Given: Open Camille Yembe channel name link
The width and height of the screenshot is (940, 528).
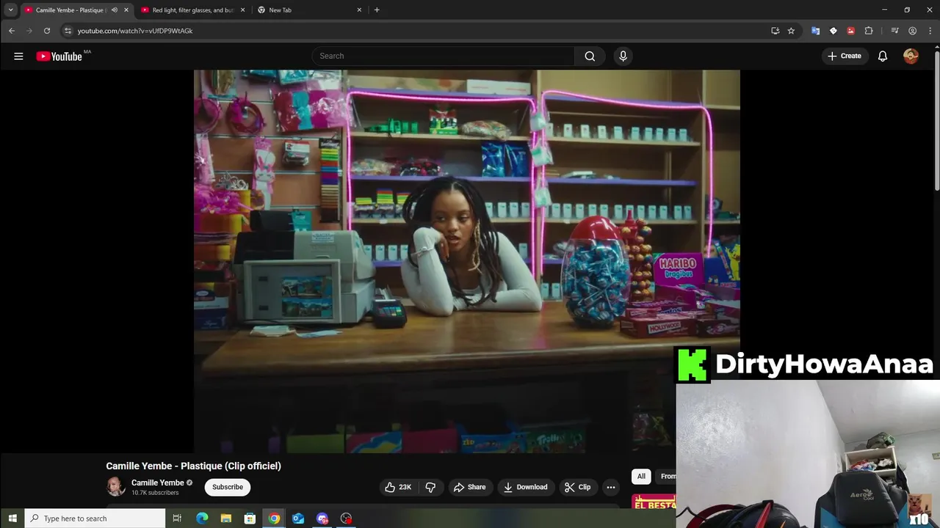Looking at the screenshot, I should [x=157, y=483].
